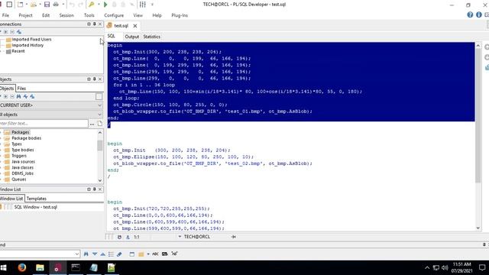Open File Explorer from the taskbar
Viewport: 489px width, 275px height.
click(x=40, y=267)
